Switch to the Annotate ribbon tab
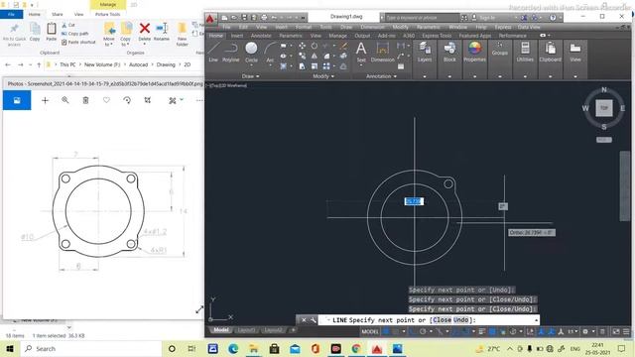 coord(261,36)
